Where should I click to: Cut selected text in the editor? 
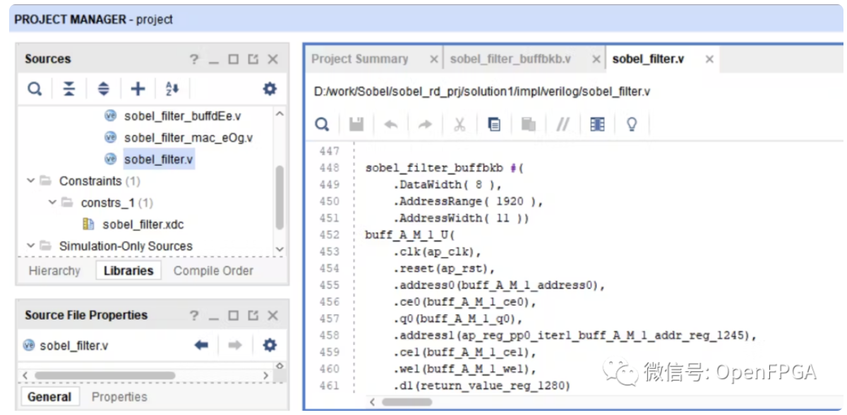click(x=459, y=124)
